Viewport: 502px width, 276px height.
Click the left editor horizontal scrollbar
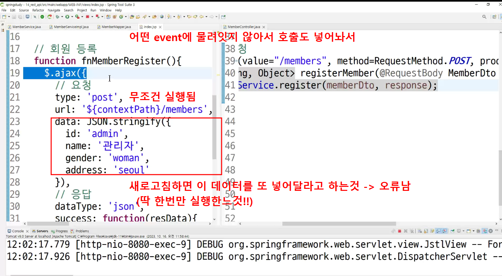pos(117,224)
